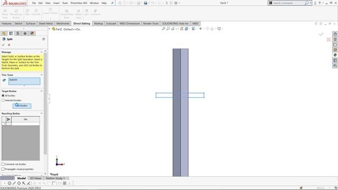The width and height of the screenshot is (338, 190).
Task: Click the Trim Tools swap arrow icon
Action: click(x=4, y=80)
